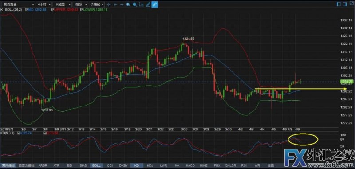The image size is (355, 169).
Task: Click the KD(9,3,3) indicator label
Action: (x=8, y=133)
